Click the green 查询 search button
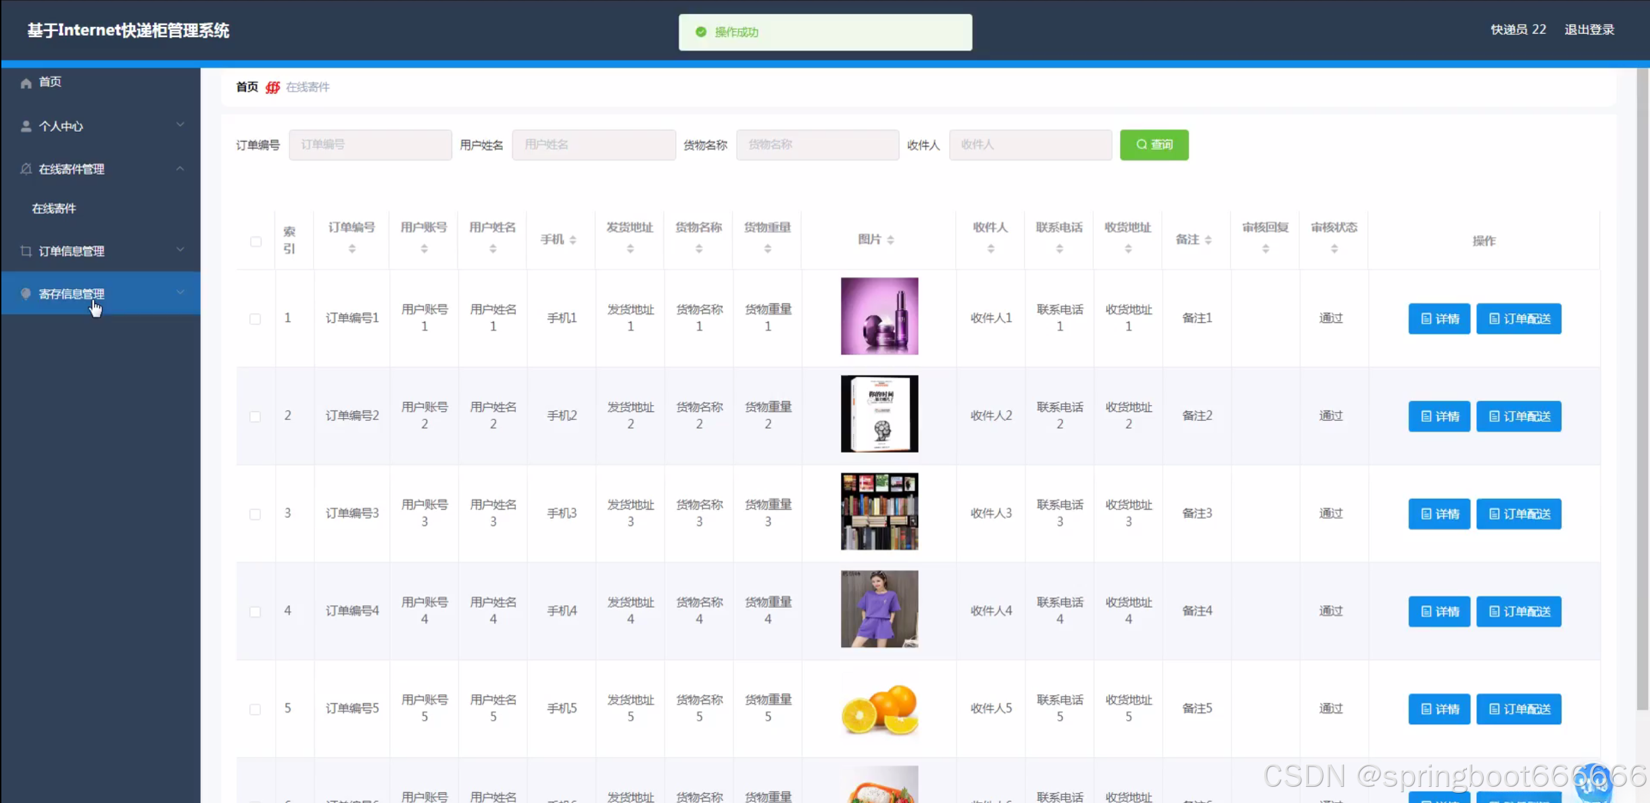1650x803 pixels. tap(1153, 145)
